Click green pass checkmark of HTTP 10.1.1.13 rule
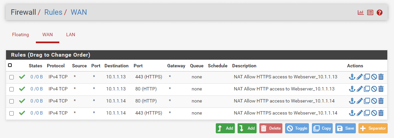 click(x=22, y=89)
